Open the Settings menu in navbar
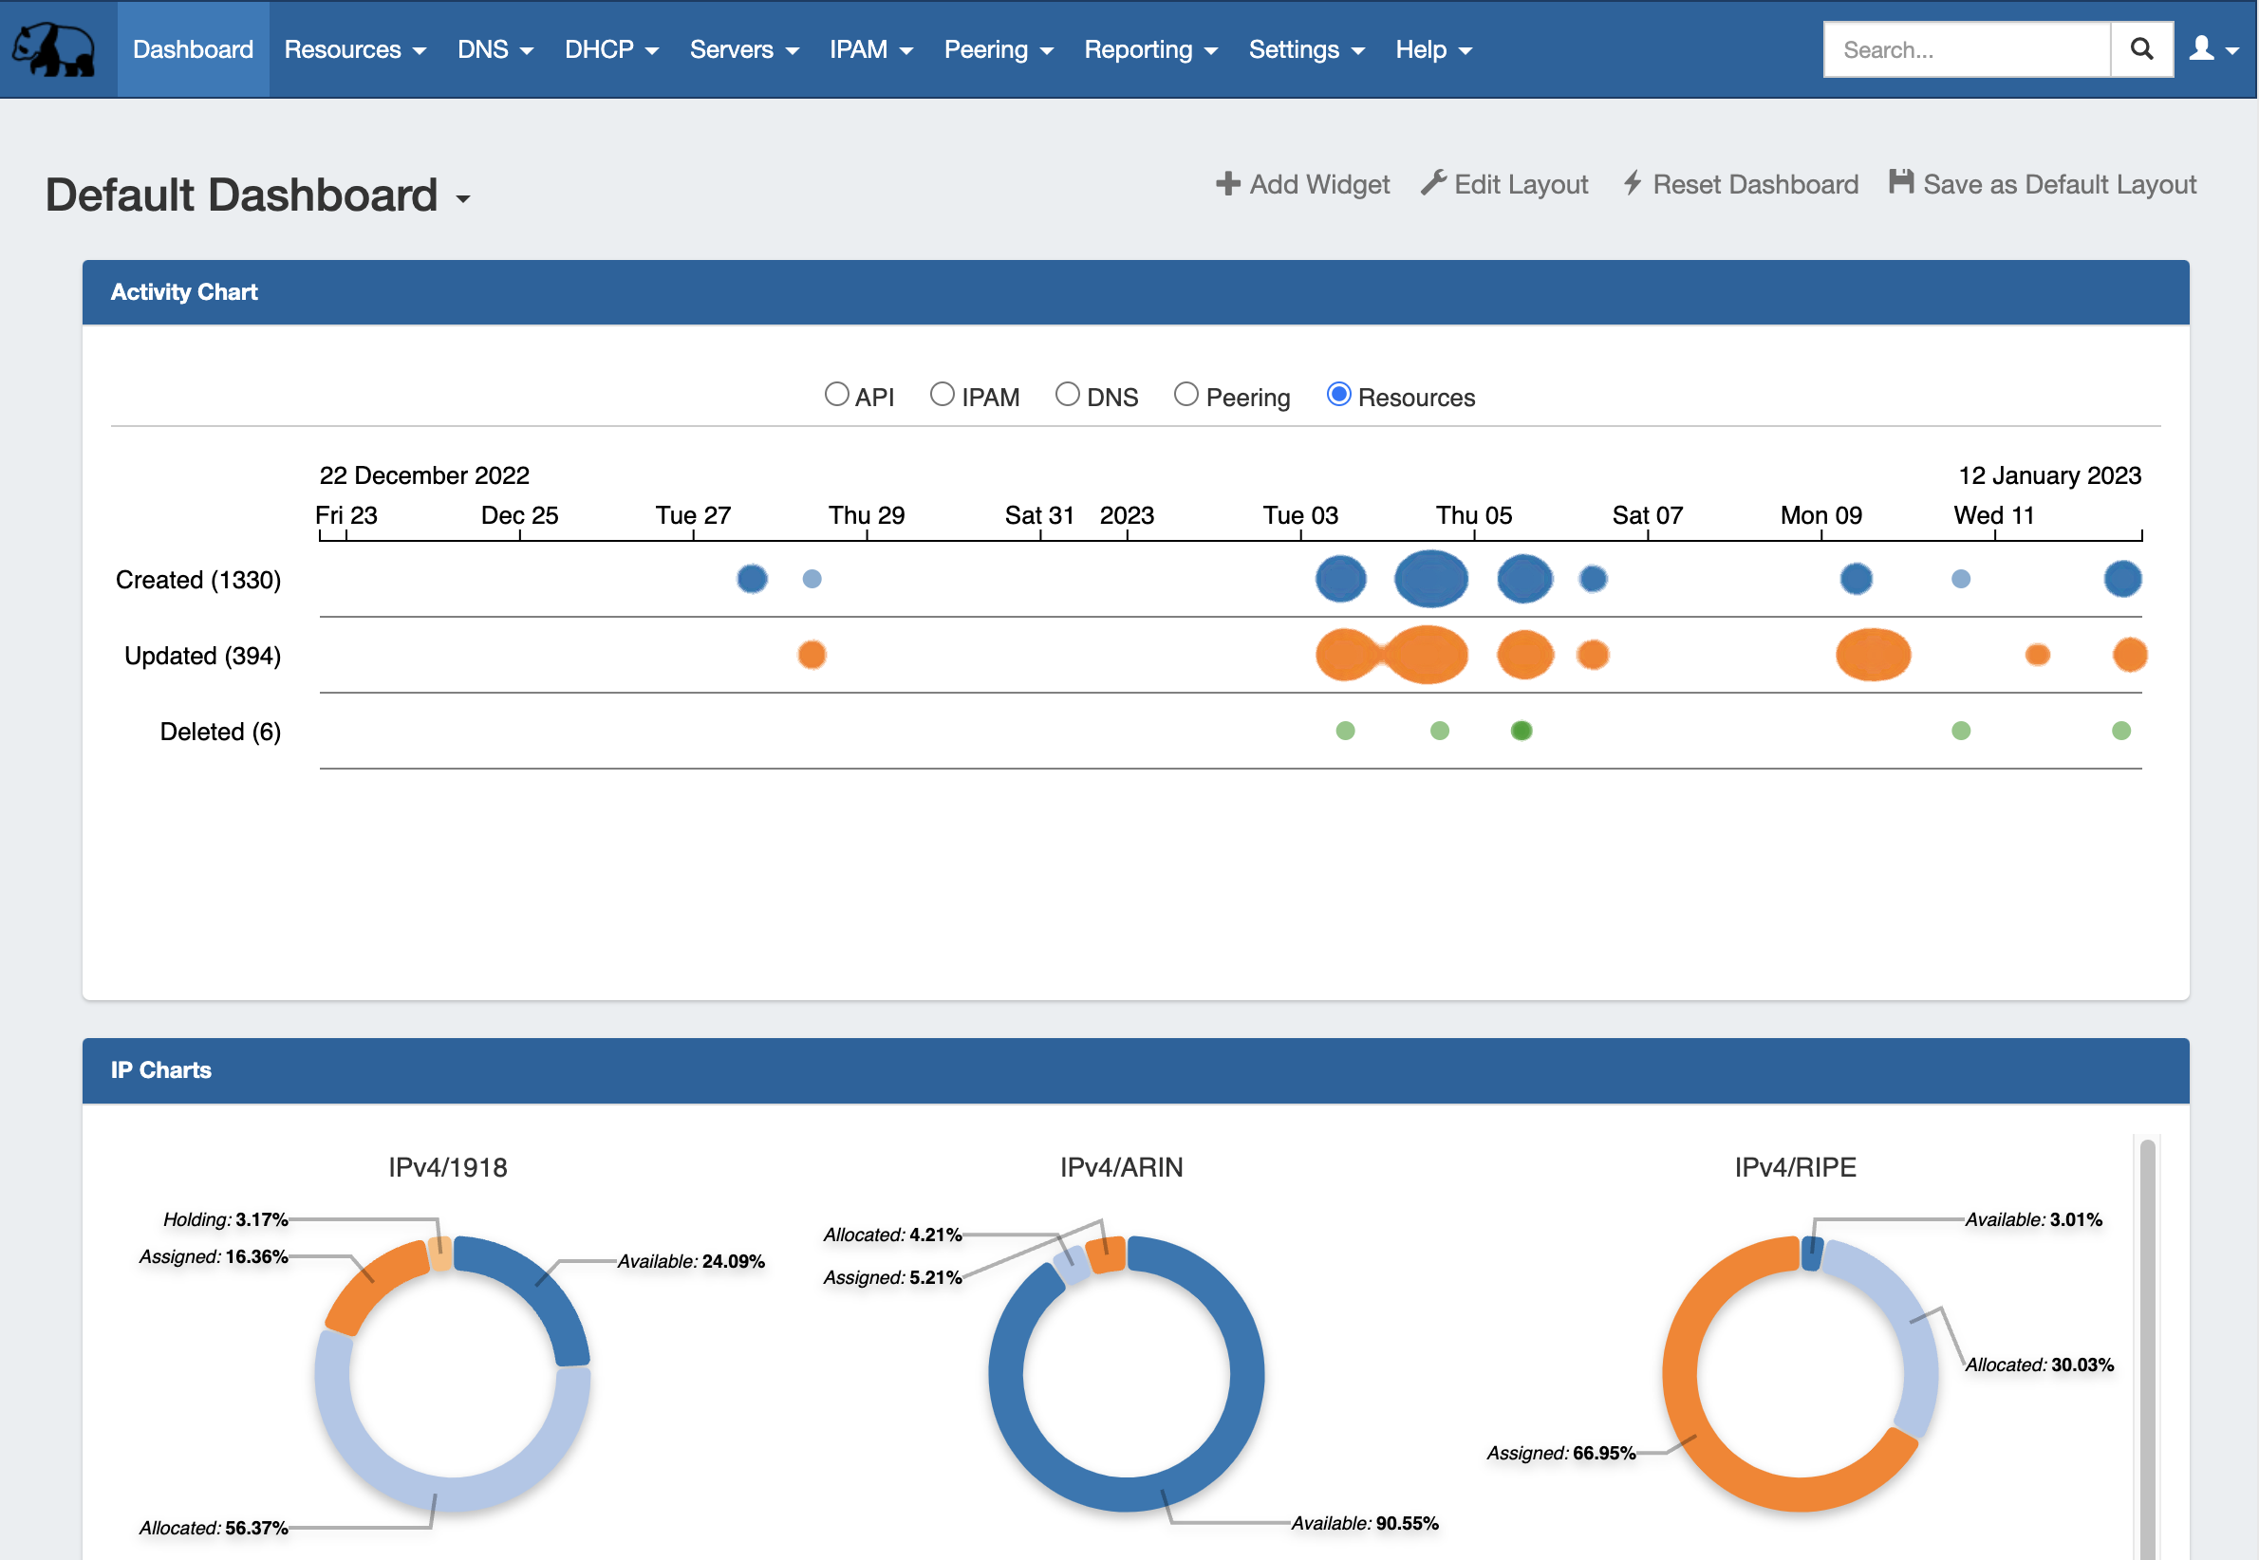The width and height of the screenshot is (2259, 1560). pyautogui.click(x=1305, y=50)
